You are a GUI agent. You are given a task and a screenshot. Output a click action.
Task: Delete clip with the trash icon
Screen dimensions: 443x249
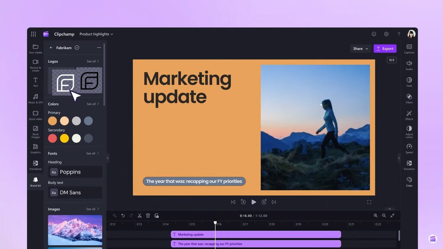click(148, 215)
